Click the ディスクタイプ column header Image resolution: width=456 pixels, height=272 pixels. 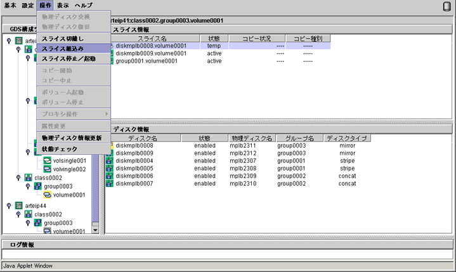click(x=346, y=138)
